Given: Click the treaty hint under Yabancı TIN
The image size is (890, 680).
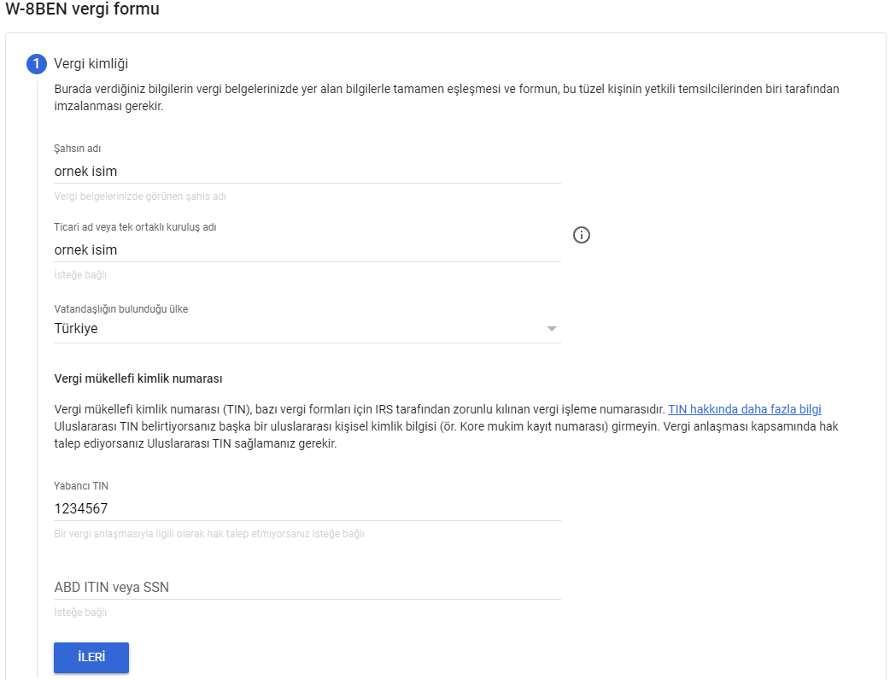Looking at the screenshot, I should tap(209, 534).
